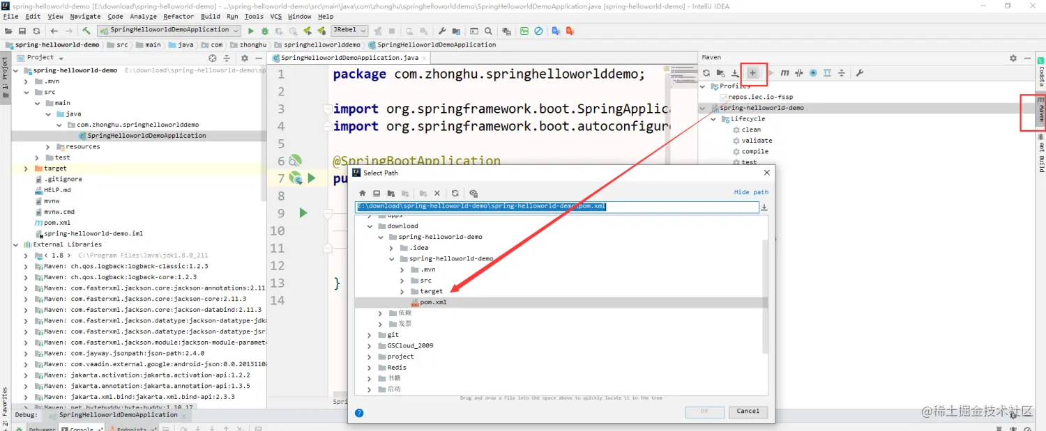Open JRebel dropdown in toolbar
This screenshot has width=1046, height=431.
pyautogui.click(x=348, y=31)
